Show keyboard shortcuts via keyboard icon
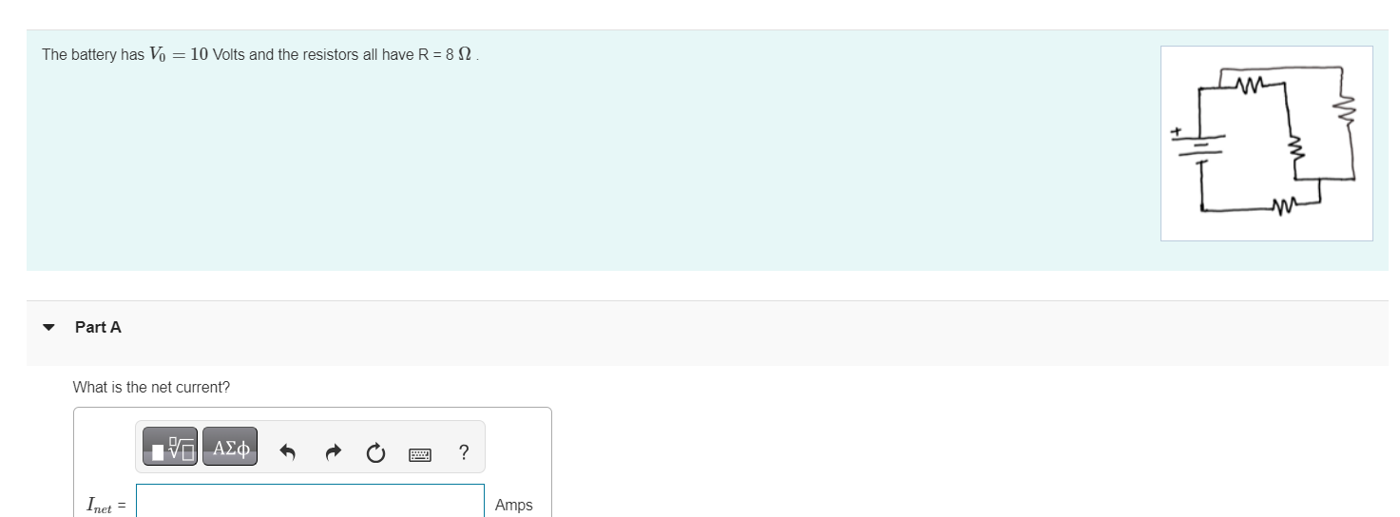 (420, 455)
